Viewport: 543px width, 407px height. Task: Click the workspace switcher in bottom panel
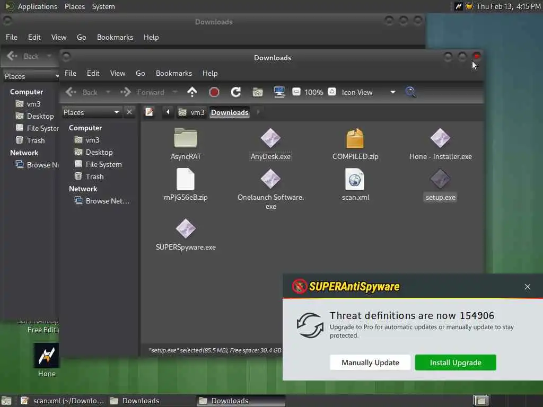[481, 401]
